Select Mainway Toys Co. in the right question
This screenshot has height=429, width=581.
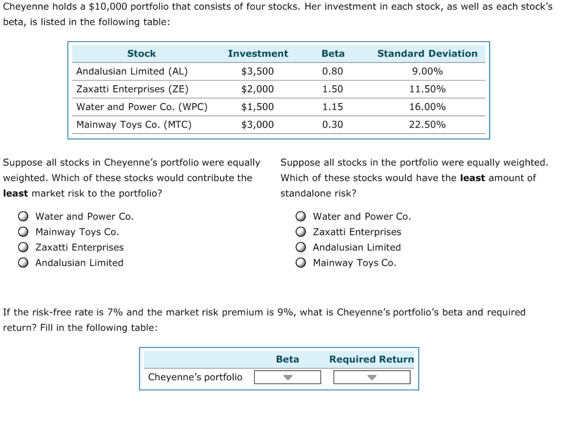300,262
